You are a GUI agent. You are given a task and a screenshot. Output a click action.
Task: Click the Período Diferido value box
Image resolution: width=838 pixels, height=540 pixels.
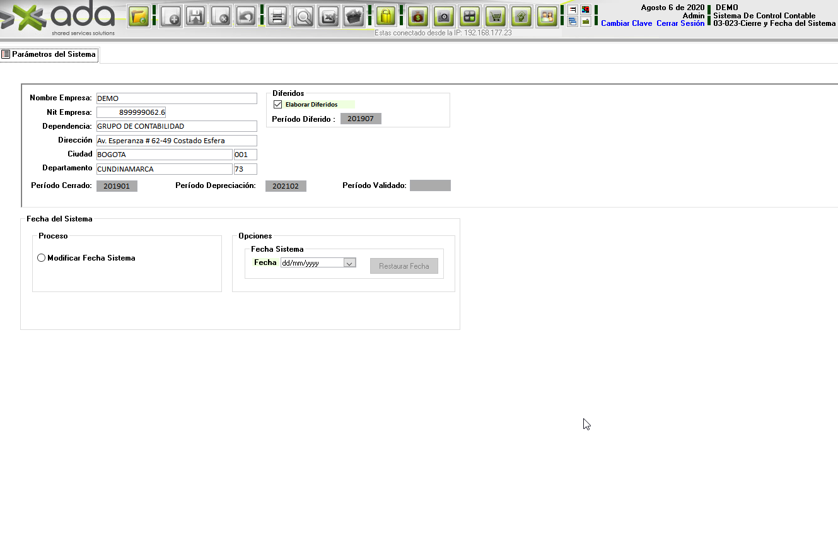coord(361,119)
